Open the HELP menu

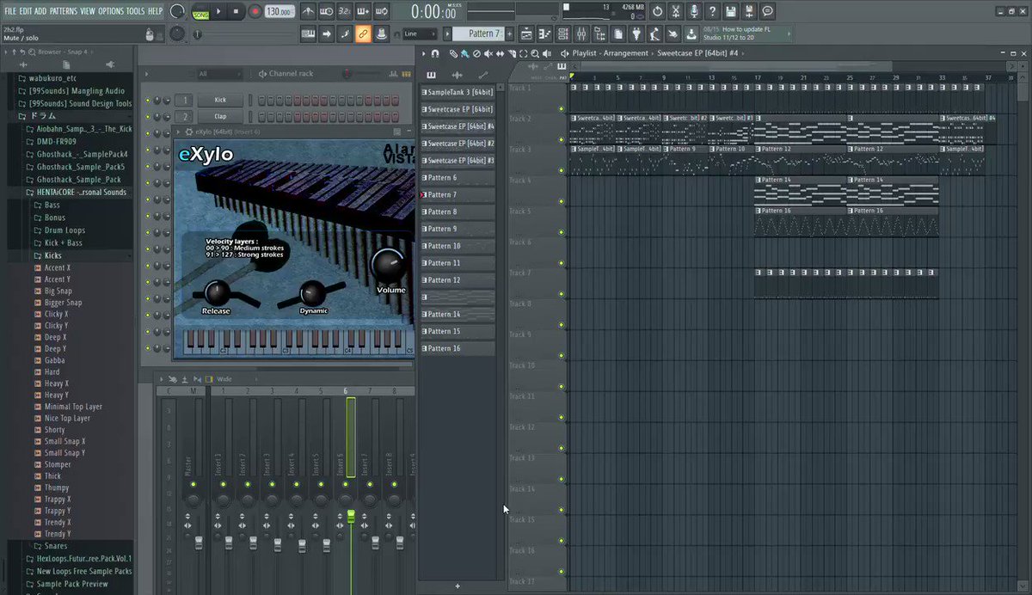tap(155, 11)
